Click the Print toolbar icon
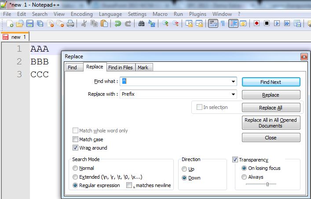Screen dimensions: 311x199 [x=70, y=24]
